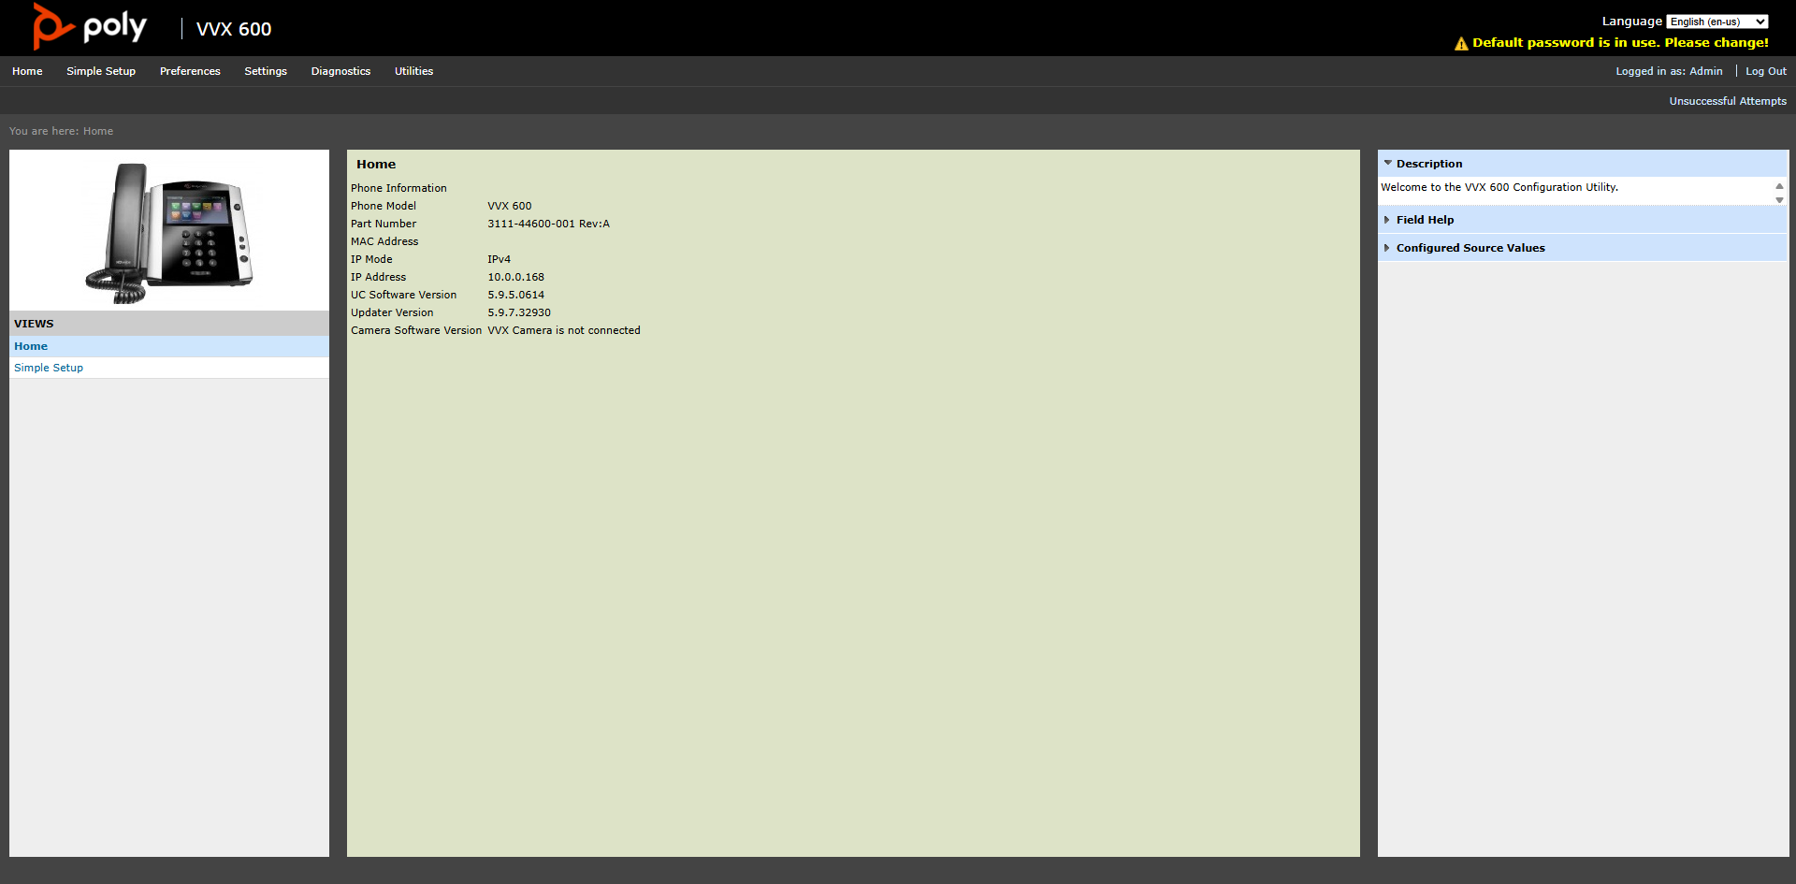Click the yellow password warning icon
The width and height of the screenshot is (1796, 884).
point(1461,43)
